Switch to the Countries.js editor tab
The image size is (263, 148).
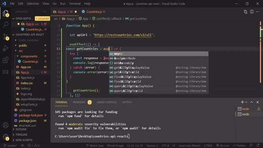[x=93, y=12]
